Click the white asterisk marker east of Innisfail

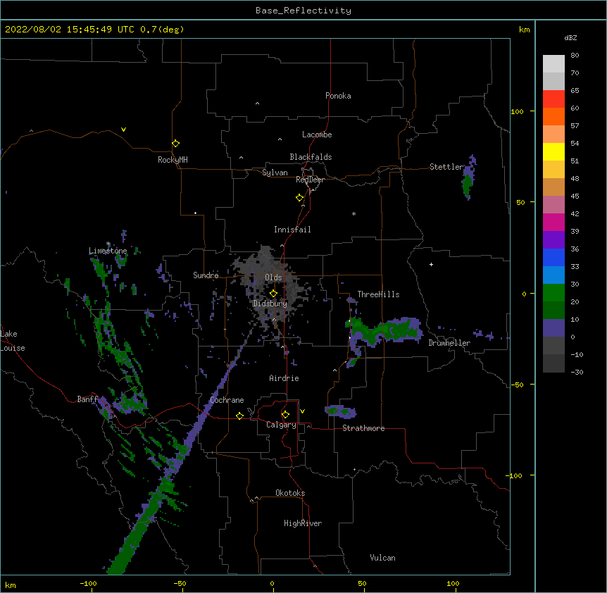pyautogui.click(x=353, y=213)
